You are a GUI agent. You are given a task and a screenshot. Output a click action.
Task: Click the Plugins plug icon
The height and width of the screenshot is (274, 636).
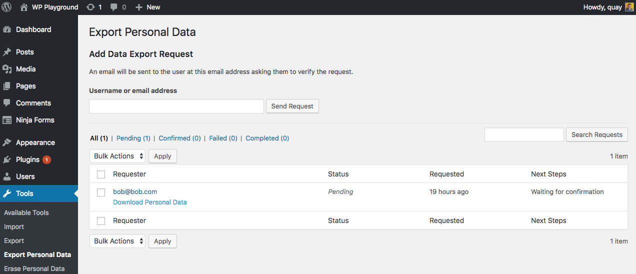7,159
